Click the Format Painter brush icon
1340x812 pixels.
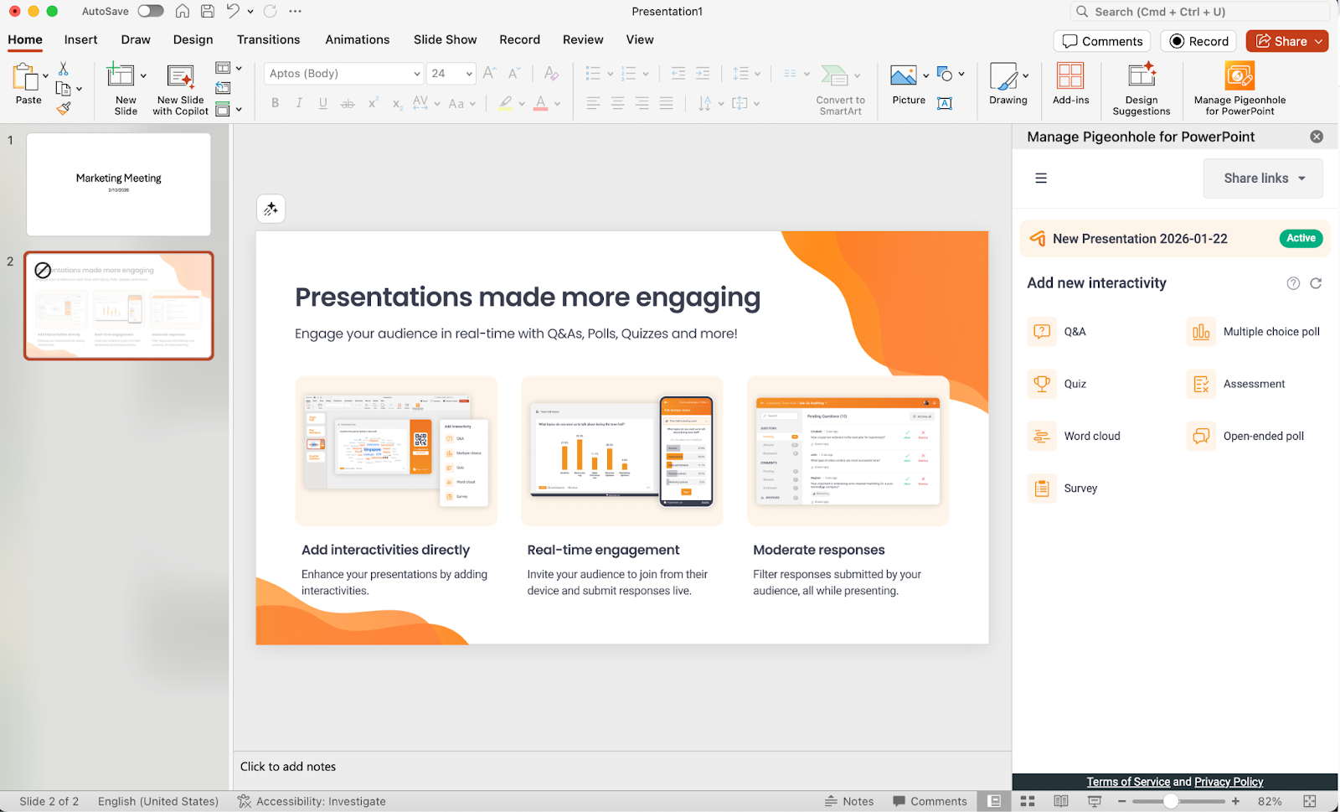(64, 108)
